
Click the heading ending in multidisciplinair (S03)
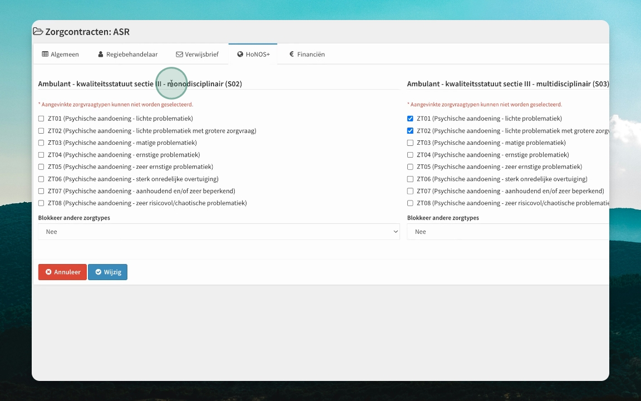507,84
